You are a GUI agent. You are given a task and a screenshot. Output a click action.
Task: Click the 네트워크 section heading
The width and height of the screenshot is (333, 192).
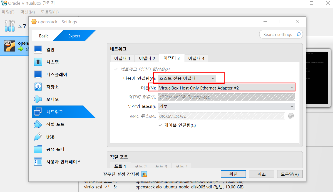[118, 49]
